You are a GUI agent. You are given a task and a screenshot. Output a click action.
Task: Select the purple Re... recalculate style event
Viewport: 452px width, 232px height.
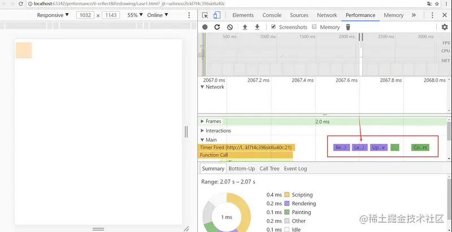click(341, 147)
